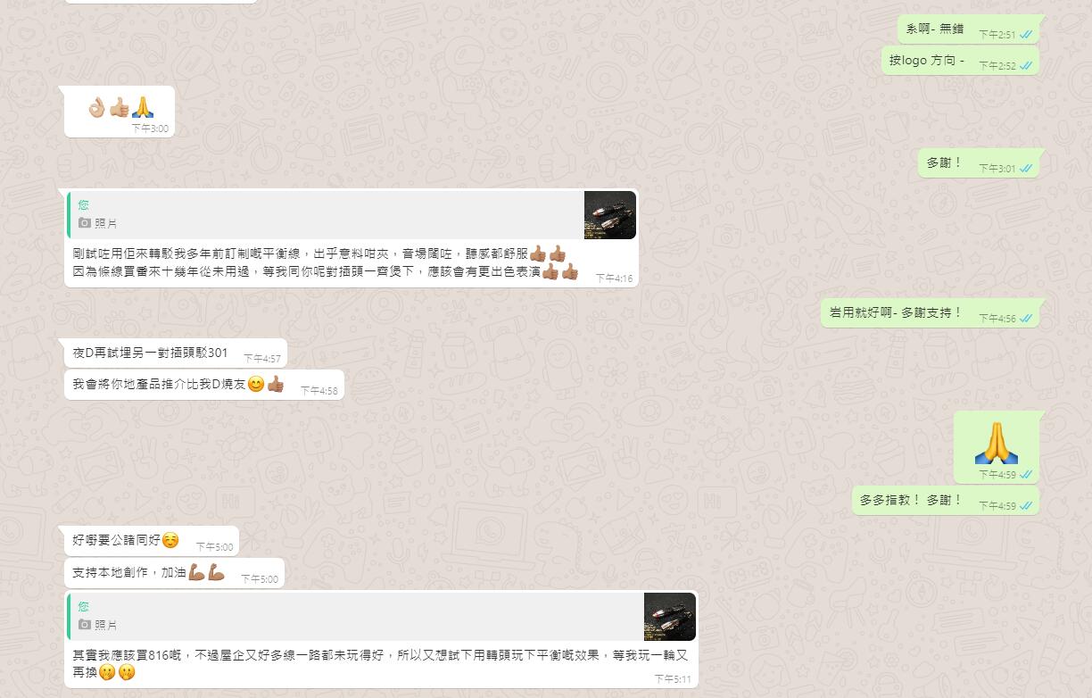Click the emoji-only message sent at 3:00
The width and height of the screenshot is (1092, 698).
(120, 112)
